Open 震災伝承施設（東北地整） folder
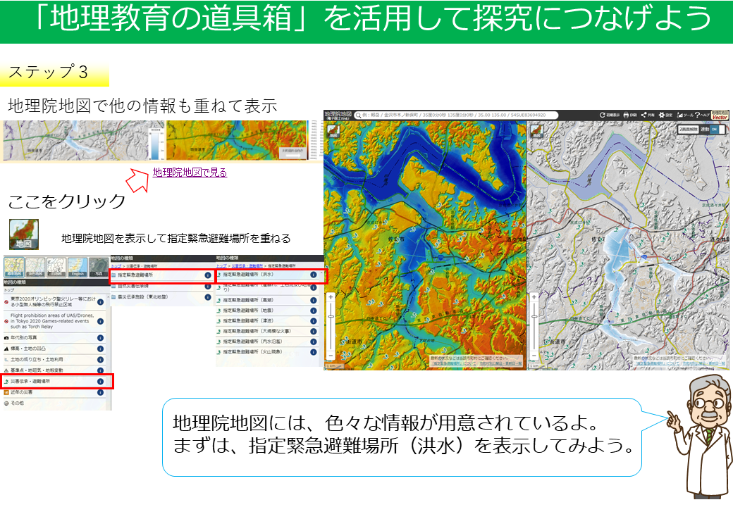733x507 pixels. point(161,297)
